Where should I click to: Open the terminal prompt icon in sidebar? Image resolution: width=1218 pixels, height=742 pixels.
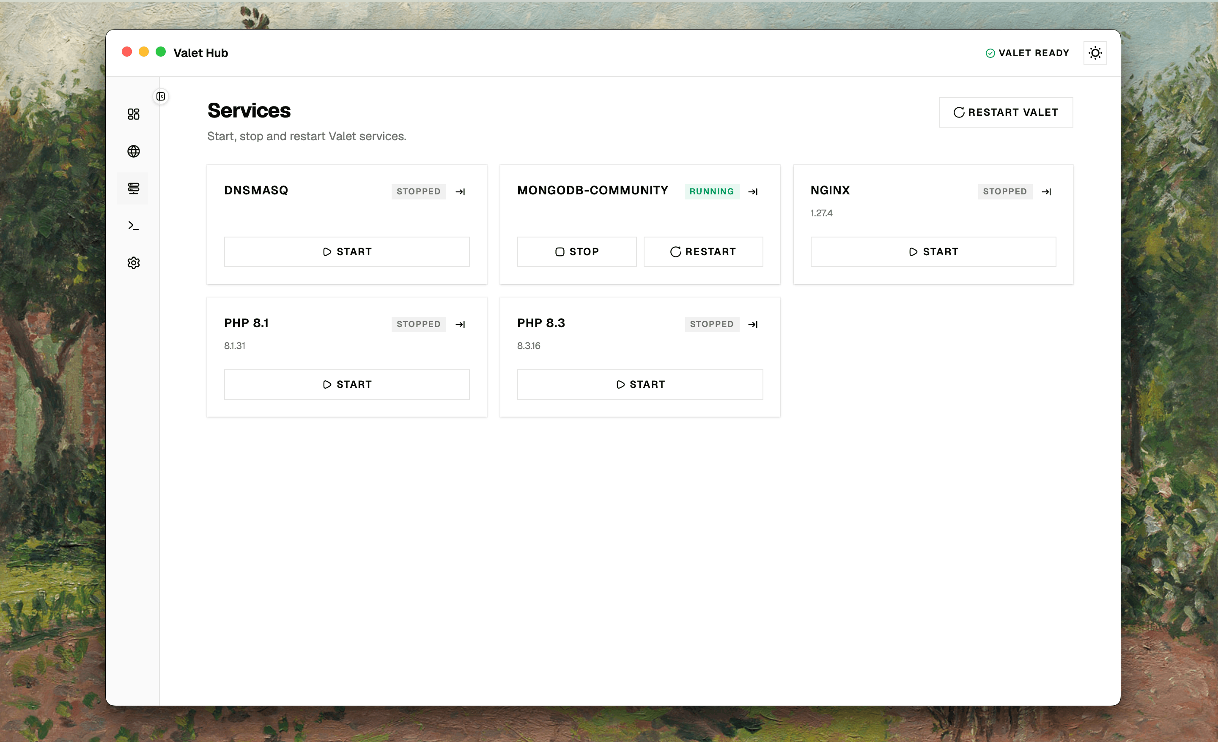134,226
